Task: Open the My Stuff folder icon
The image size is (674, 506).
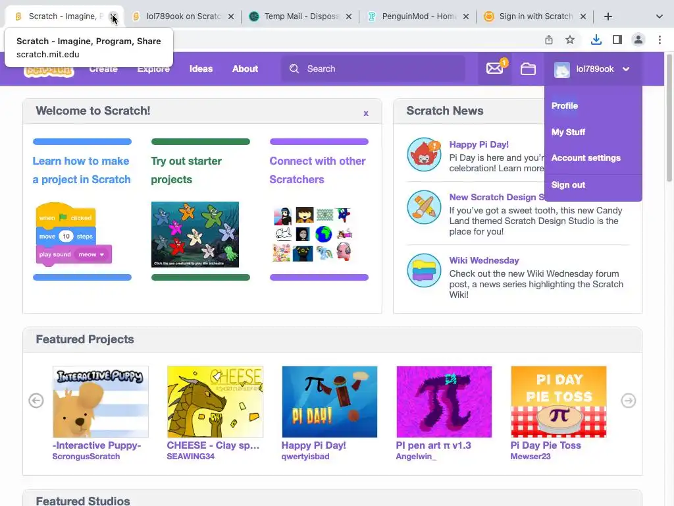Action: 528,69
